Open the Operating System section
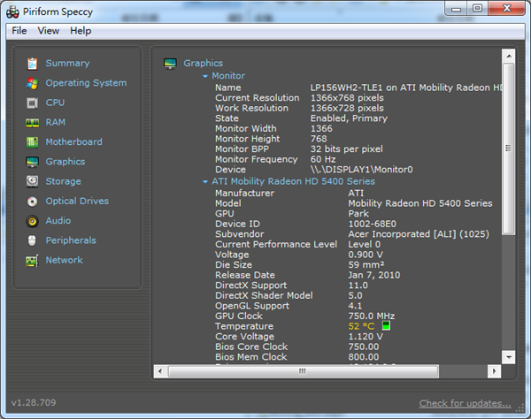The width and height of the screenshot is (531, 419). (86, 83)
